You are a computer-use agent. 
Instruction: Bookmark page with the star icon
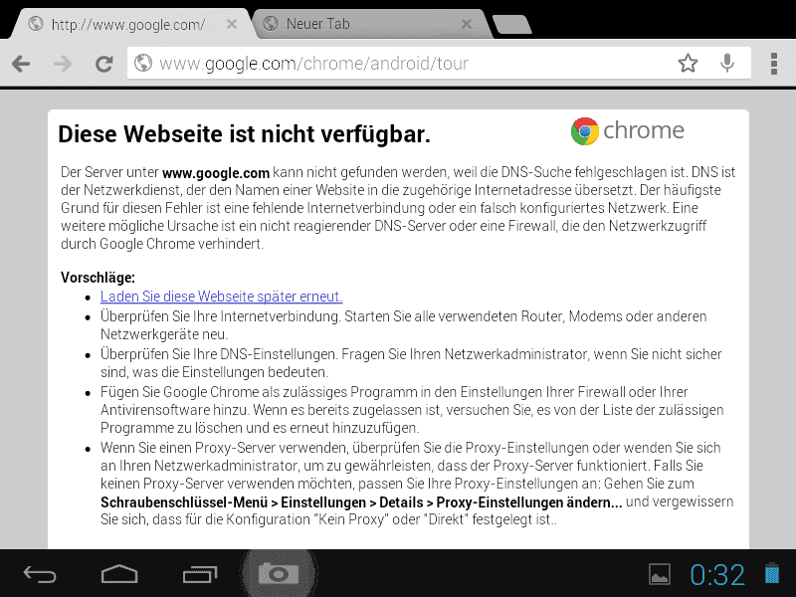pos(688,63)
